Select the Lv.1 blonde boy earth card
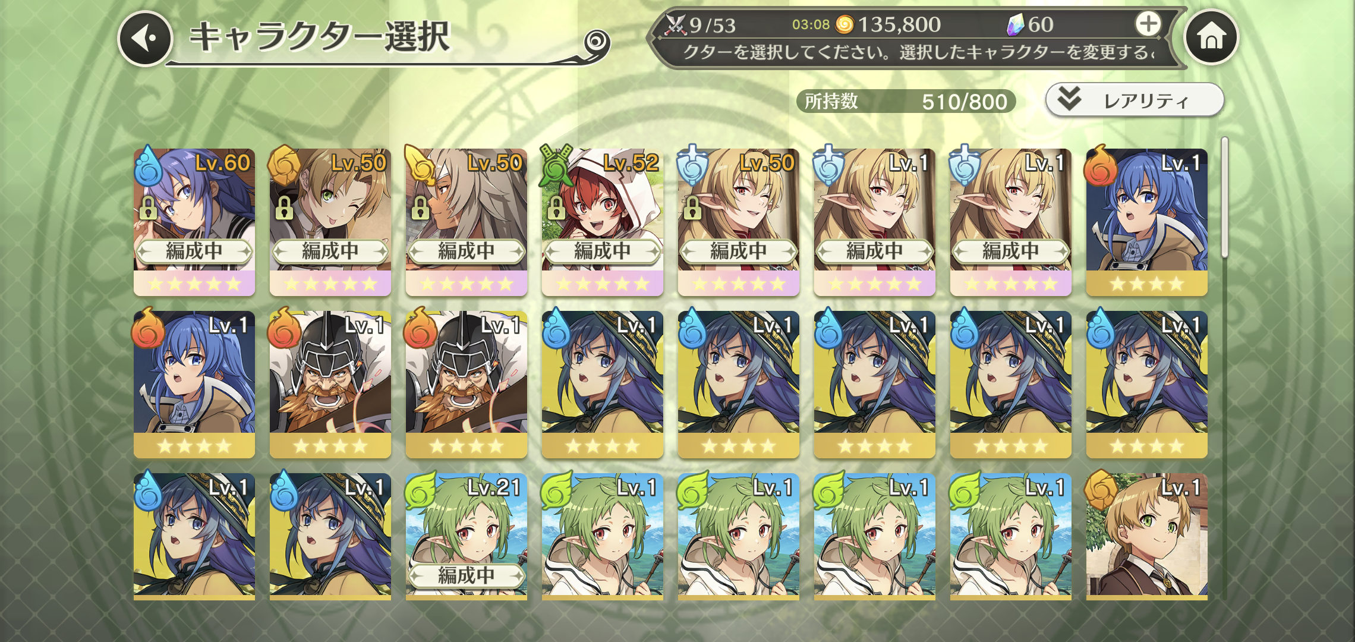This screenshot has width=1355, height=642. [1146, 536]
